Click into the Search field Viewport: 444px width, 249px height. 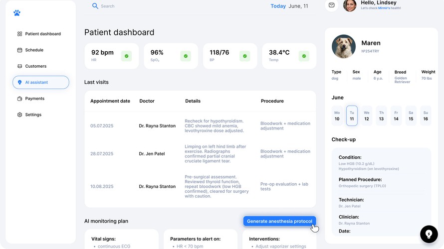(x=150, y=6)
